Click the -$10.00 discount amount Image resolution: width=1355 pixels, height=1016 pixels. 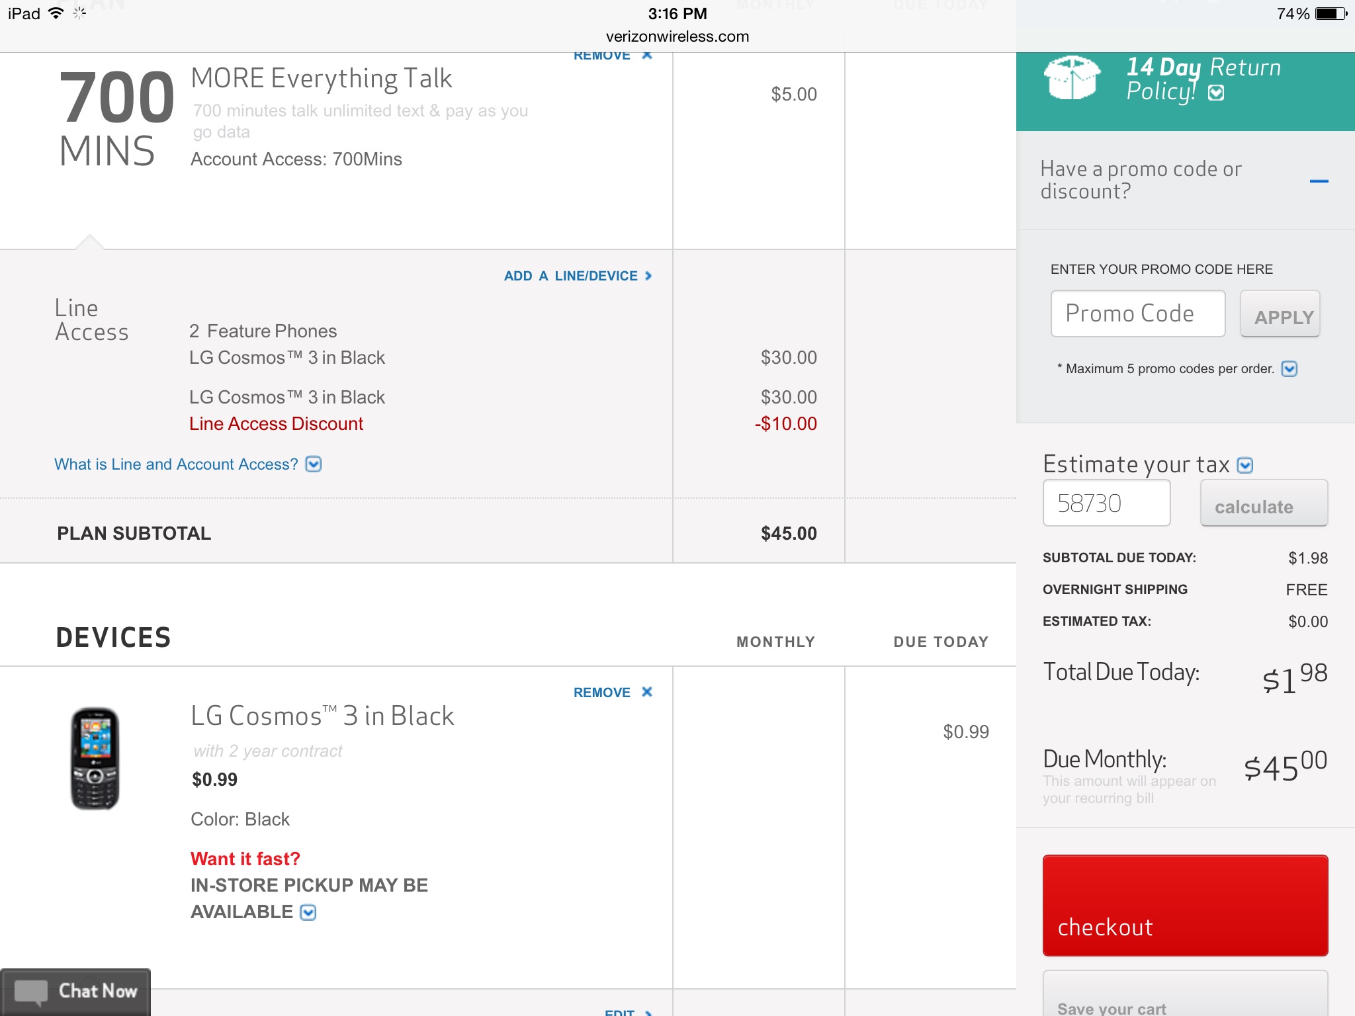tap(785, 424)
